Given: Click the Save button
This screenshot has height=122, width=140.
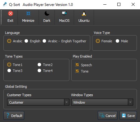Looking at the screenshot, I should pos(128,115).
